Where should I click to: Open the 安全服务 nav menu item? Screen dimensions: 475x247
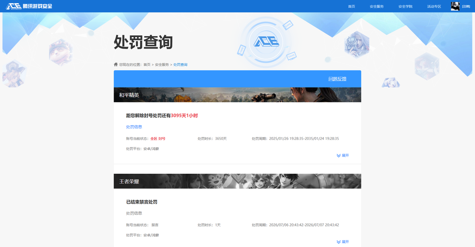coord(377,6)
